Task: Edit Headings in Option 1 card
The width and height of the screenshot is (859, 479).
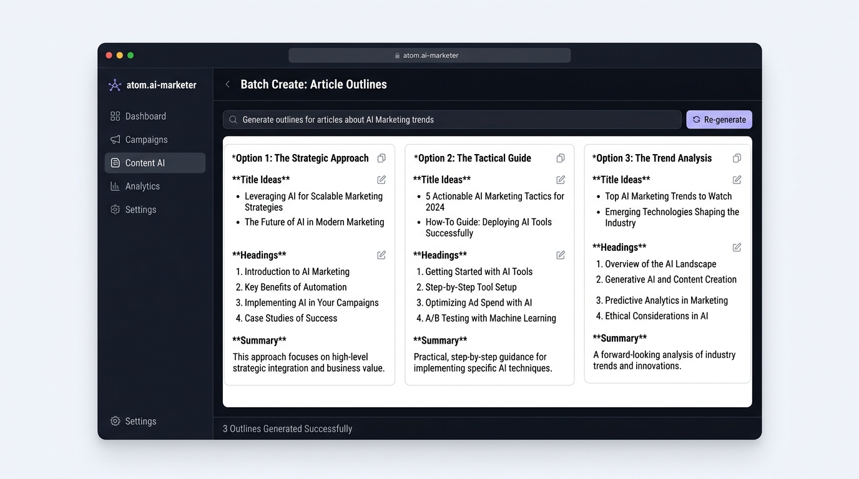Action: (x=381, y=255)
